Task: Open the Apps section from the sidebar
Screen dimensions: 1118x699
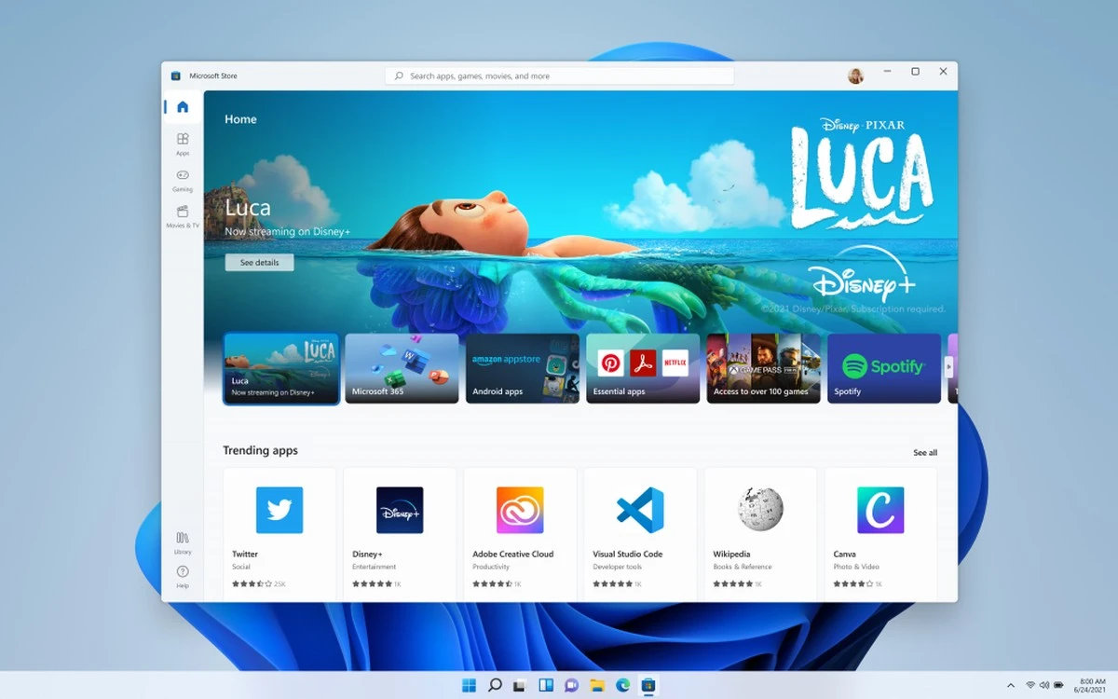Action: [182, 143]
